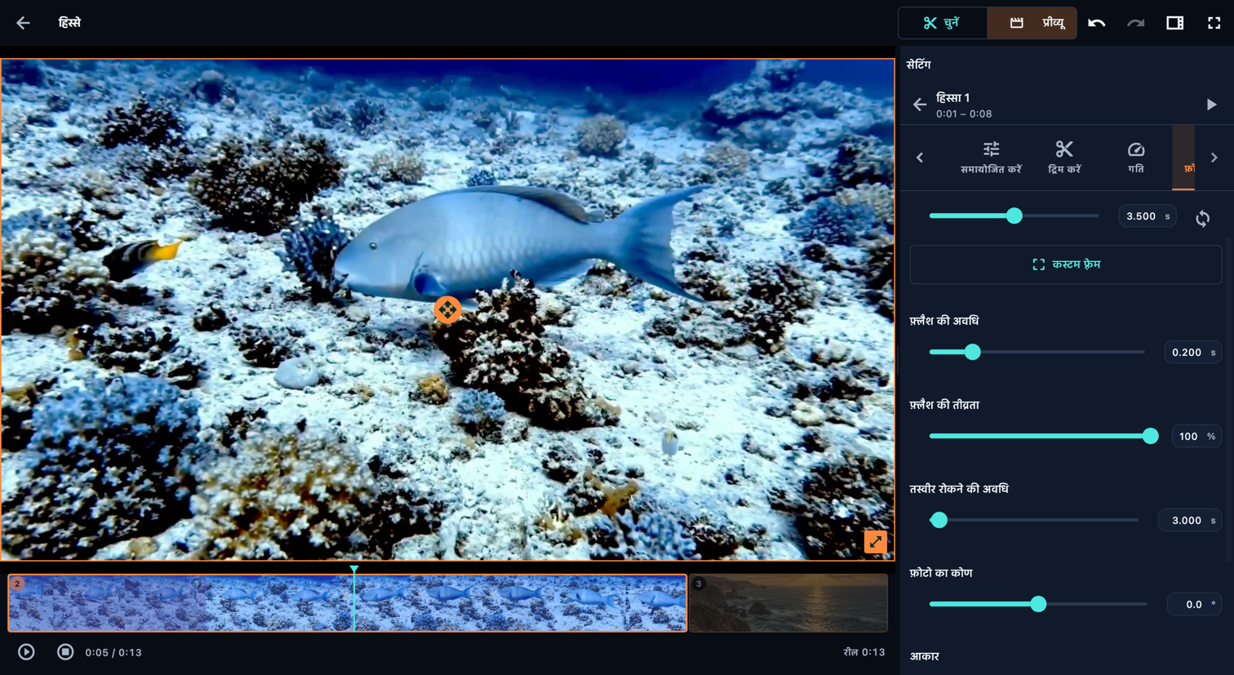
Task: Switch to प्रीव्यू mode
Action: coord(1032,23)
